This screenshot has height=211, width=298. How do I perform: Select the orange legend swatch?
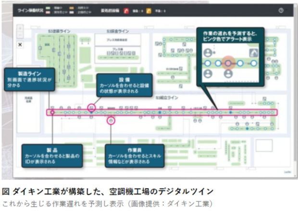pyautogui.click(x=72, y=8)
